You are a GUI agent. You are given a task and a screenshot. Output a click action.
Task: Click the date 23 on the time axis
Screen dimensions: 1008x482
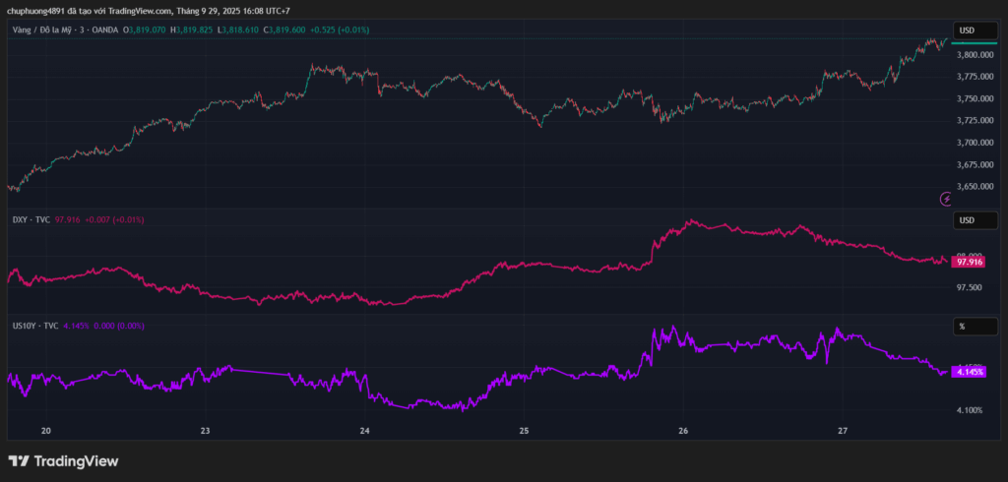[x=205, y=431]
